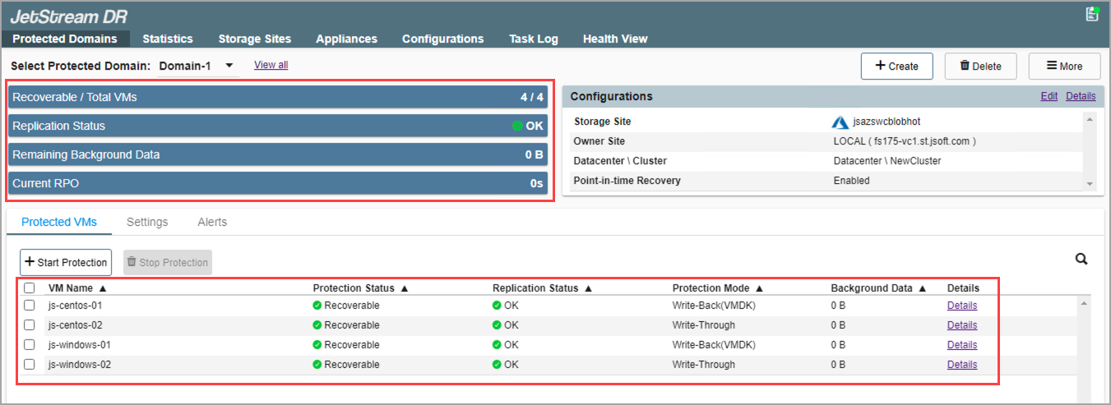Click the search magnifier icon

coord(1081,260)
